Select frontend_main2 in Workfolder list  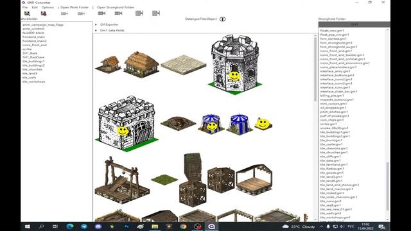[34, 41]
